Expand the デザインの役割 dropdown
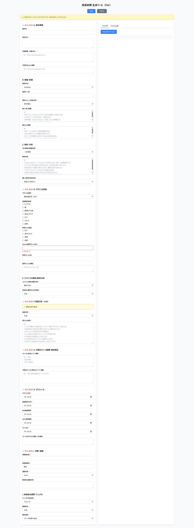Screen dimensions: 194x528 [x=58, y=197]
